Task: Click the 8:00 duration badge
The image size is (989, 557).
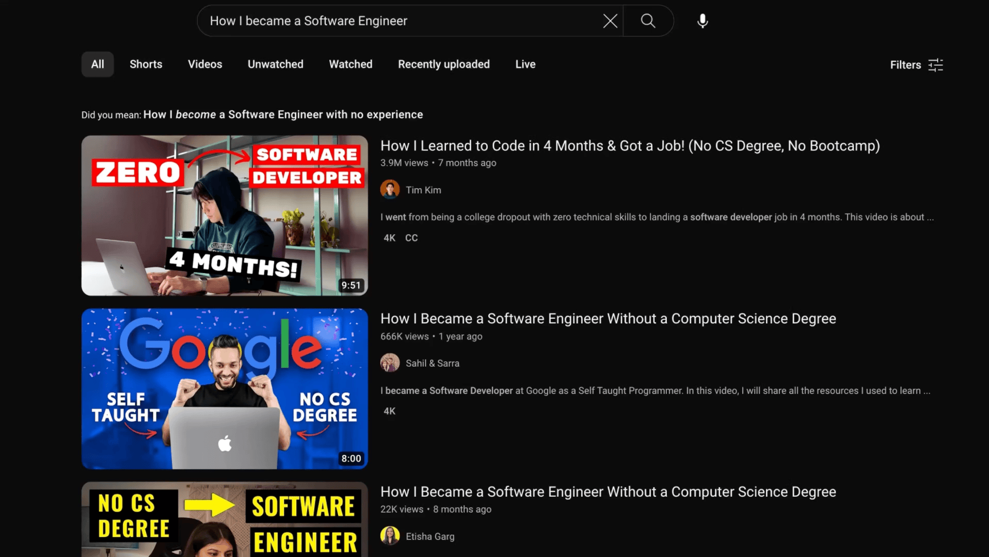Action: [351, 458]
